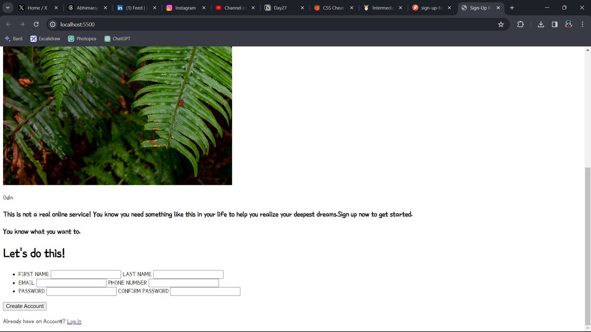The height and width of the screenshot is (332, 591).
Task: Click the "You know what you want to." text
Action: [42, 231]
